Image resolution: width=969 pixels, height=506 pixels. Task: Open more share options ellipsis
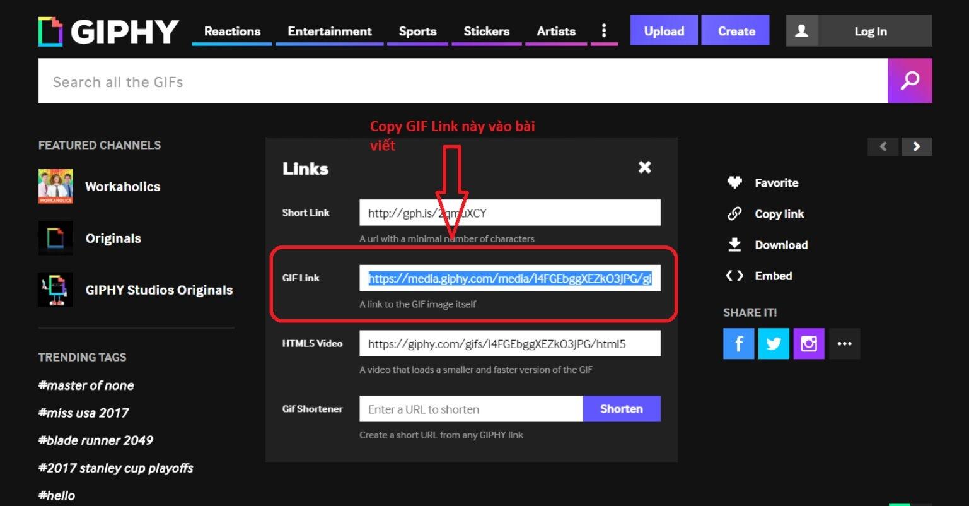pos(844,344)
